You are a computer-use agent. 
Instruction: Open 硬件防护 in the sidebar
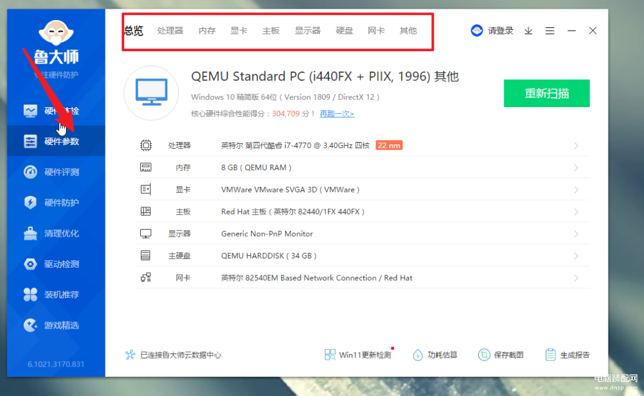point(56,202)
